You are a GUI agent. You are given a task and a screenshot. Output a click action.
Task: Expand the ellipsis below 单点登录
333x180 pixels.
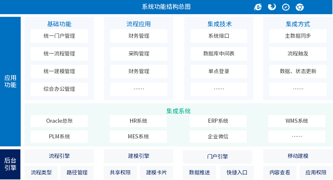point(218,89)
